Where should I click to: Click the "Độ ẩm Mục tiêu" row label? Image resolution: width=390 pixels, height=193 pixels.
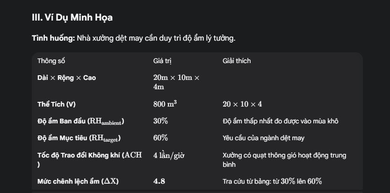pos(79,138)
